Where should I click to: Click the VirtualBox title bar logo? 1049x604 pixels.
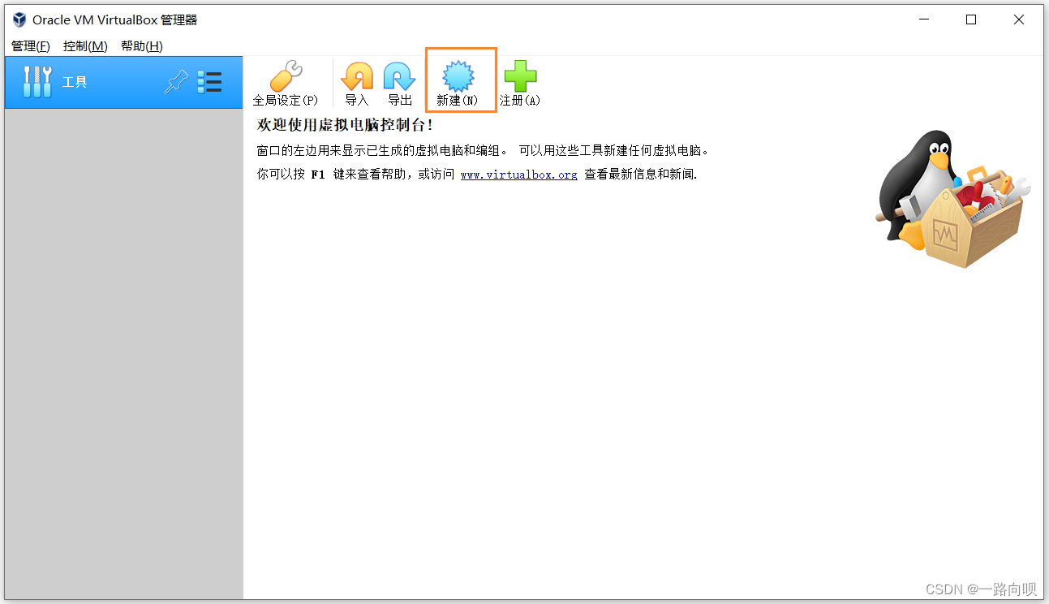pyautogui.click(x=19, y=19)
